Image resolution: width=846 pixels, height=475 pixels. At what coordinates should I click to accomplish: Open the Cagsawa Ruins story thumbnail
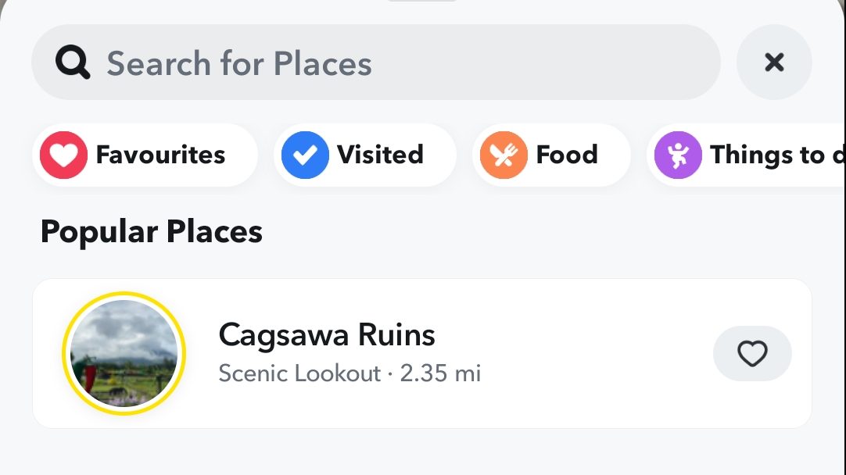coord(124,354)
